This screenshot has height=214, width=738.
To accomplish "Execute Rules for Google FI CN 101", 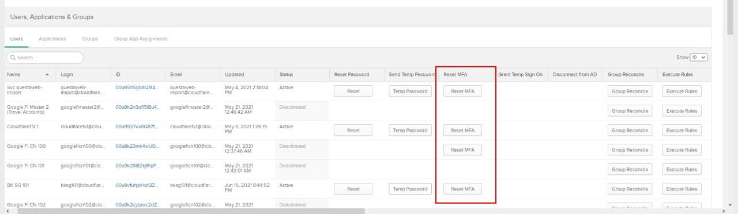I will click(x=682, y=170).
